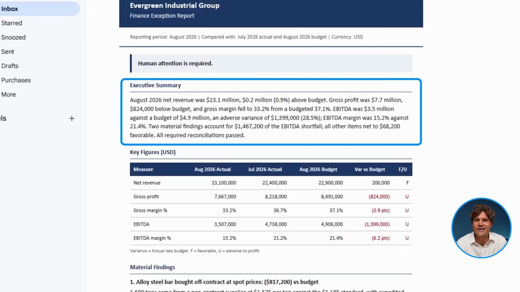Click the Aug 2026 Actual column header
The image size is (520, 292).
coord(212,170)
